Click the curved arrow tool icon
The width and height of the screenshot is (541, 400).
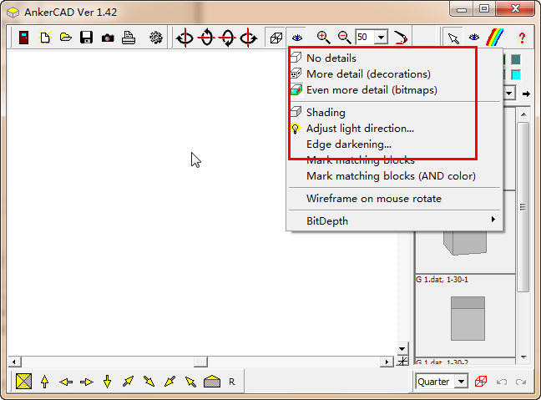(401, 38)
